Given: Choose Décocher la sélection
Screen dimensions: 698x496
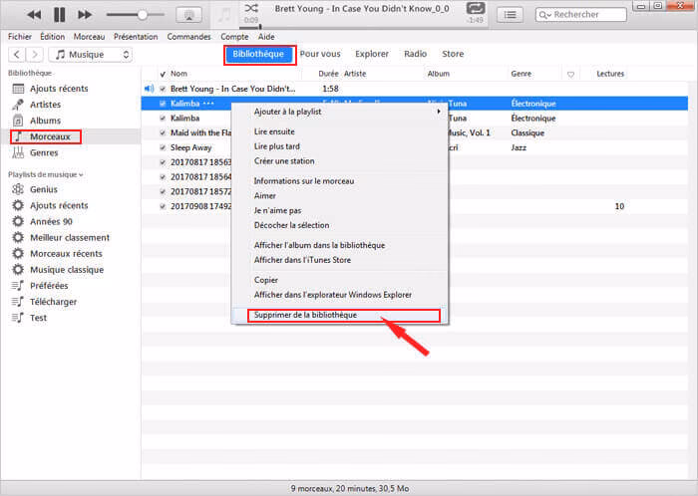Looking at the screenshot, I should coord(291,225).
